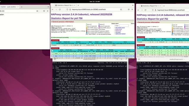Click the lock icon beside the haproxy2.local URL

156,10
